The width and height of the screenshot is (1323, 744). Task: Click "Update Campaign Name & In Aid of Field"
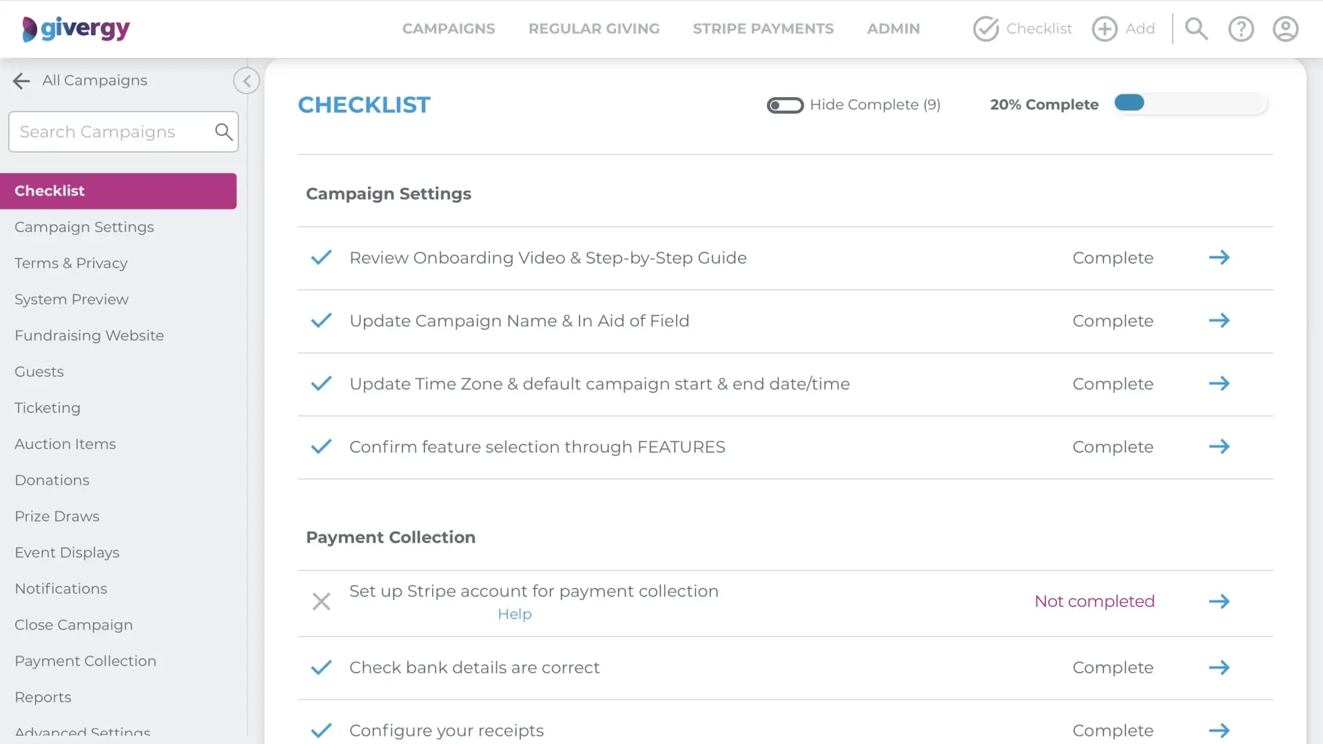(x=519, y=321)
